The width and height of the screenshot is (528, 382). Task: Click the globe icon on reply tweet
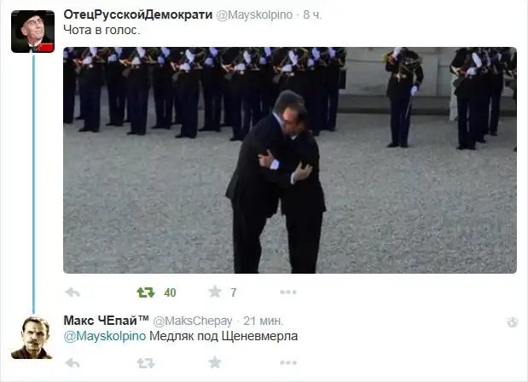tap(513, 322)
